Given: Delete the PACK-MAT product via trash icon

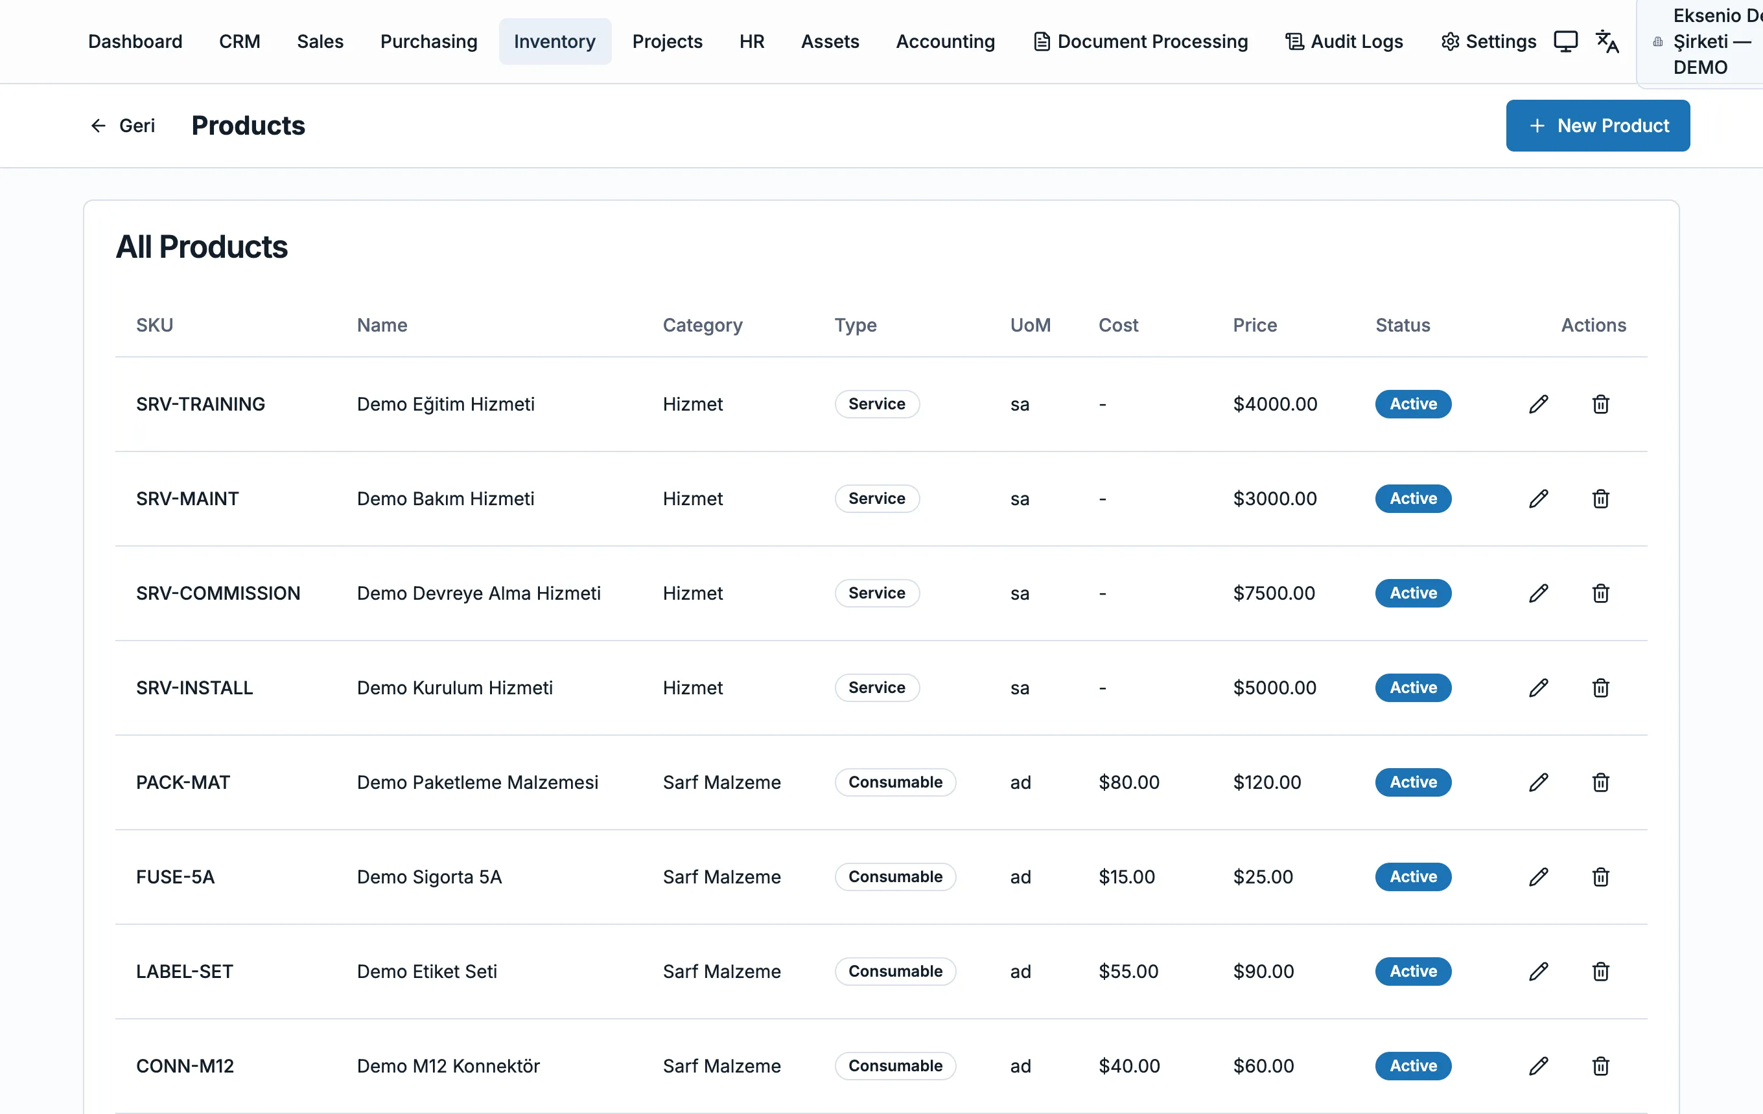Looking at the screenshot, I should point(1600,782).
